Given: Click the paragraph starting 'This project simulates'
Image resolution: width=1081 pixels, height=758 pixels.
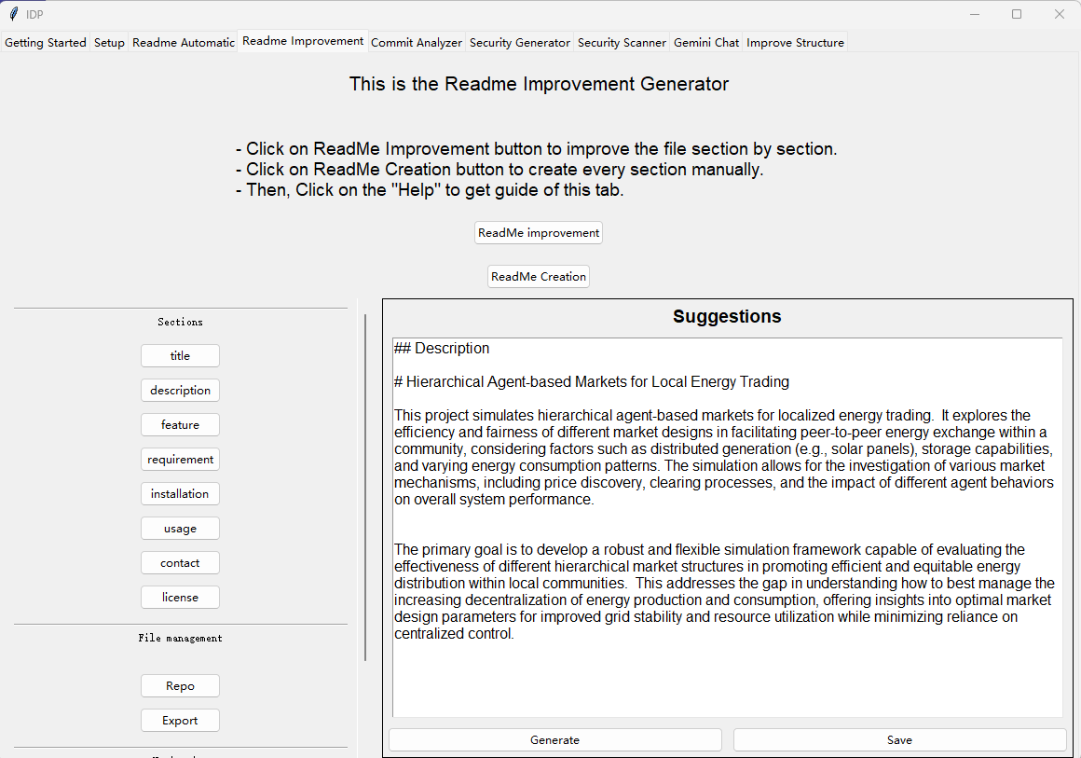Looking at the screenshot, I should click(724, 457).
